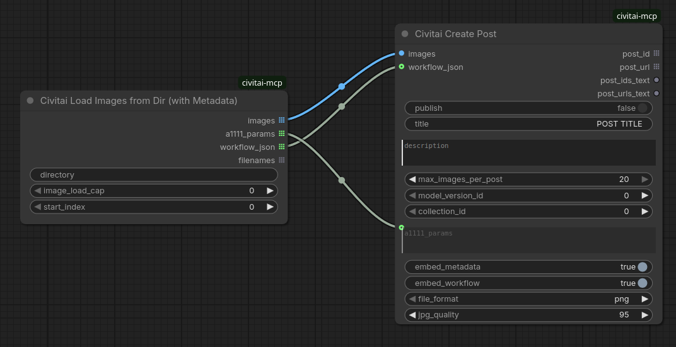
Task: Click the Civitai Create Post node title
Action: tap(456, 34)
